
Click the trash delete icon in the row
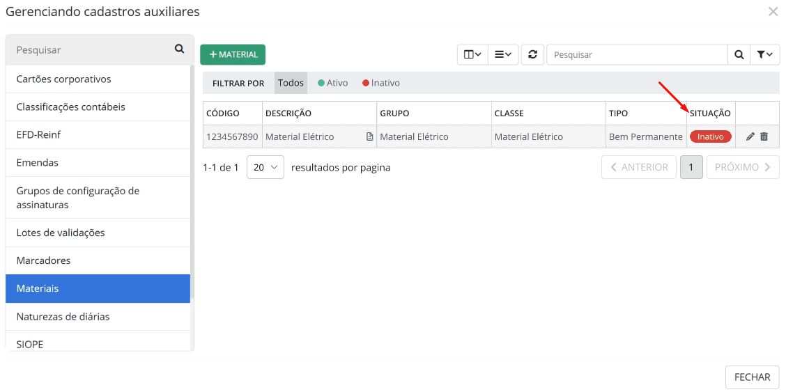point(764,137)
